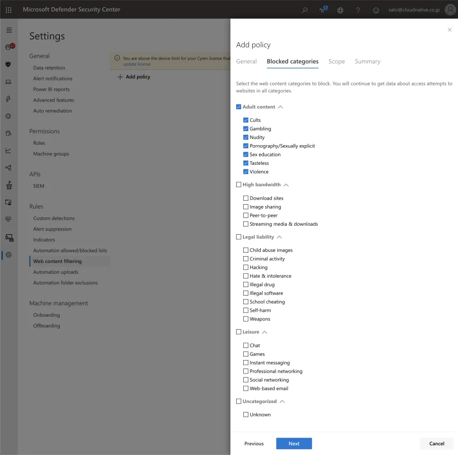Close the Add policy panel

[450, 30]
